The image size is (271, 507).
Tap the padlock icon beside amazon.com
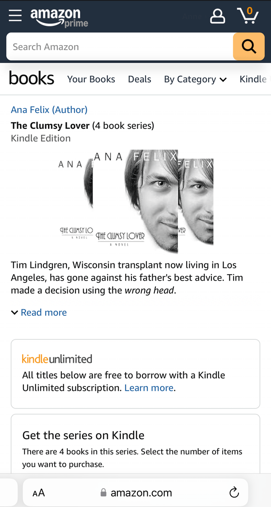pos(103,493)
